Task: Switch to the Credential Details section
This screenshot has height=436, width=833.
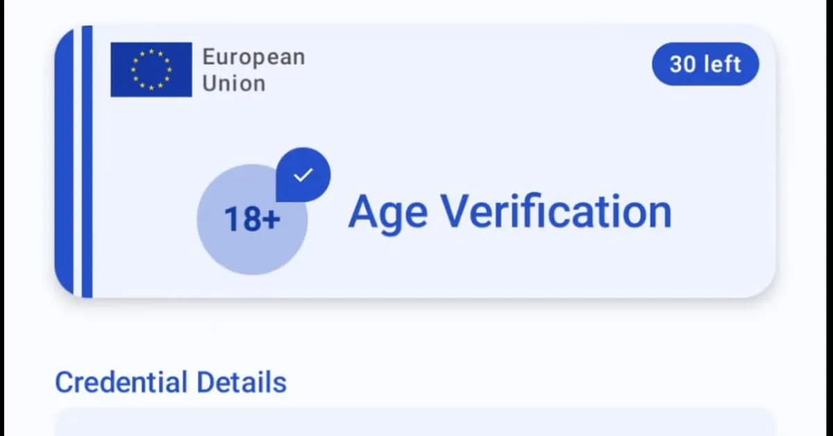Action: pos(171,382)
